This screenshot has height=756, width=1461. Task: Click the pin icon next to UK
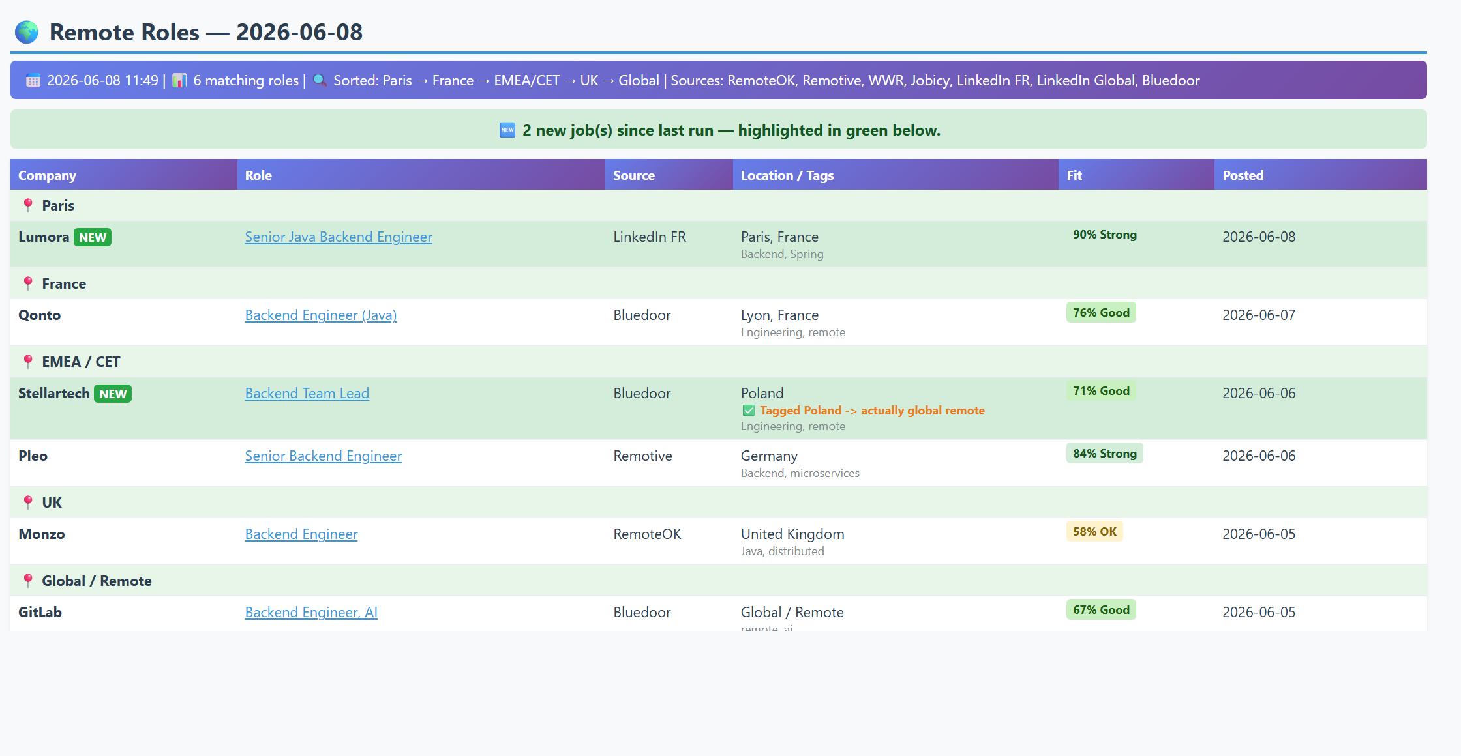pos(28,502)
